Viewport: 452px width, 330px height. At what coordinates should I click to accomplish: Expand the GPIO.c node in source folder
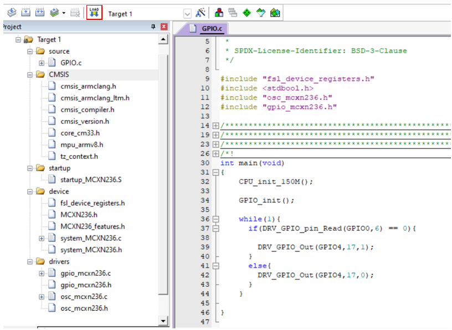[x=42, y=63]
